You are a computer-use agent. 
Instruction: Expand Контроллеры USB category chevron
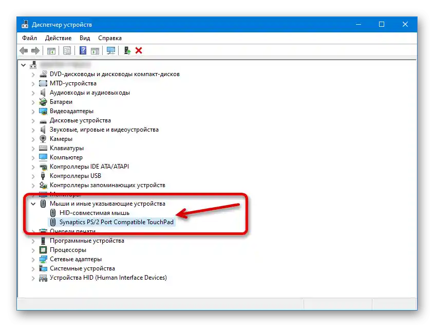click(x=33, y=176)
